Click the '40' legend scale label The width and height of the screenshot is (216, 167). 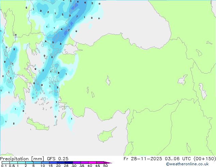tap(90, 166)
